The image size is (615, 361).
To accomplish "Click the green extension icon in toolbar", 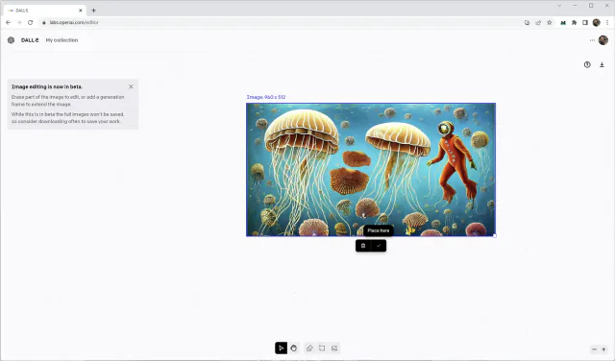I will click(x=563, y=23).
